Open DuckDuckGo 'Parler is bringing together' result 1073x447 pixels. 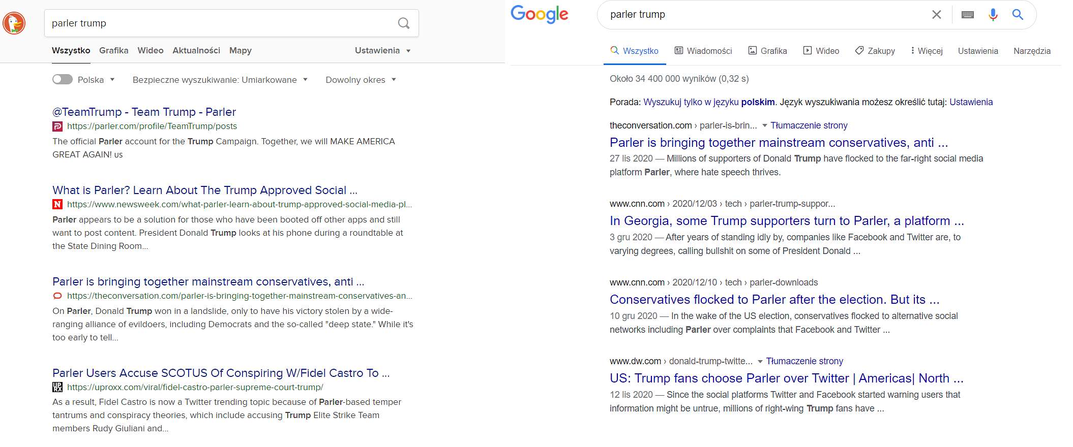[208, 281]
